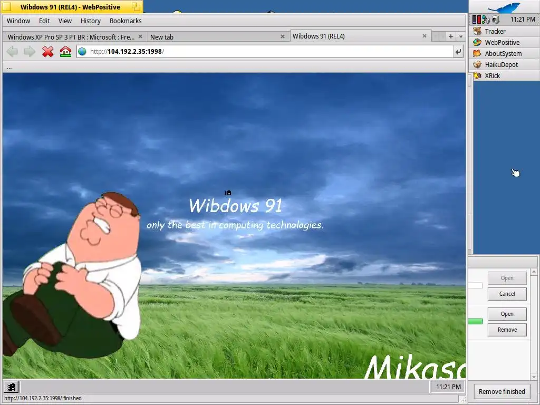540x405 pixels.
Task: Select XRick in the Deskbar
Action: (x=505, y=75)
